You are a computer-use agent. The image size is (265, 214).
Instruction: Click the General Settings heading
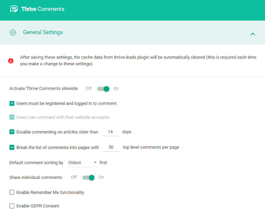coord(43,32)
